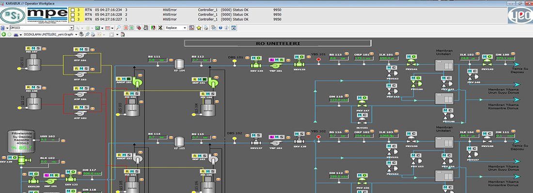
Task: Open the EKV 134 green valve
Action: (x=256, y=64)
